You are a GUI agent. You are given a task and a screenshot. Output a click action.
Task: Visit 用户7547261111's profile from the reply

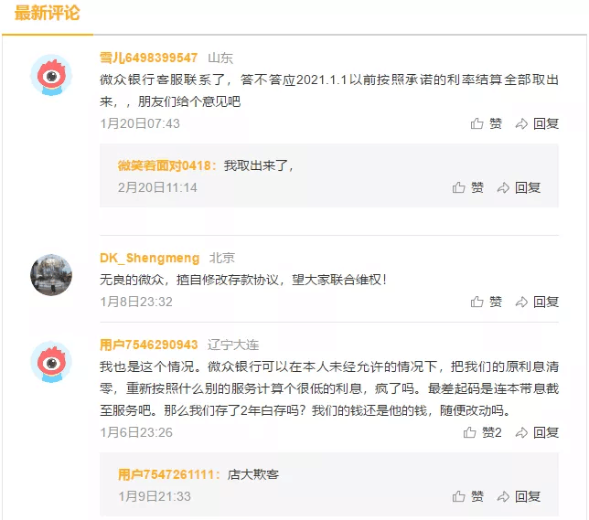[168, 474]
